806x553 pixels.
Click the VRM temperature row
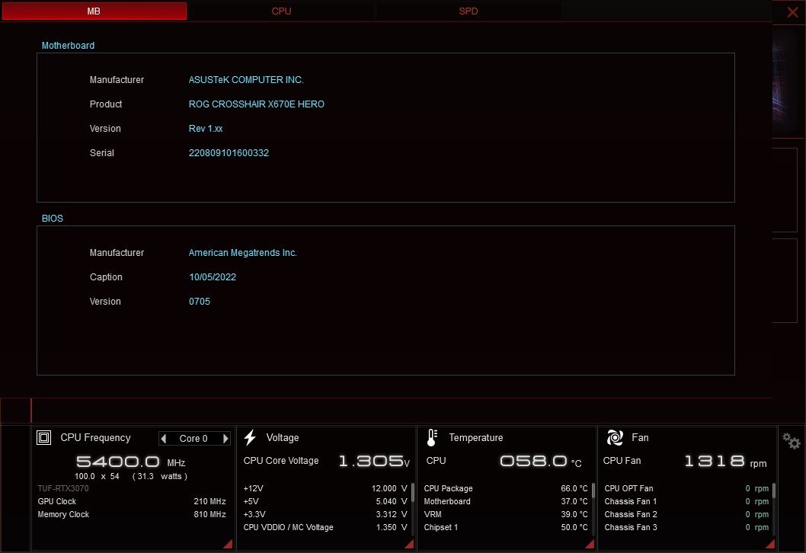coord(506,514)
